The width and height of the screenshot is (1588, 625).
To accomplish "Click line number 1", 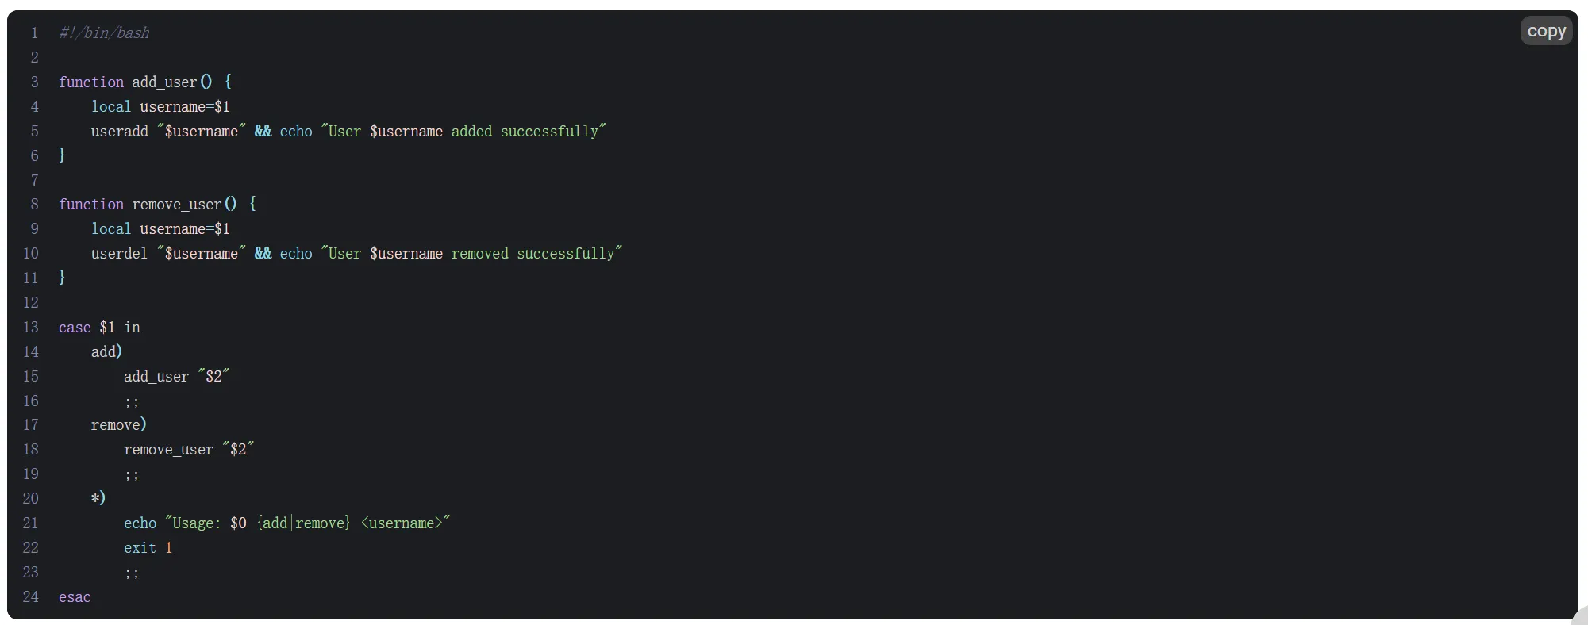I will (34, 33).
